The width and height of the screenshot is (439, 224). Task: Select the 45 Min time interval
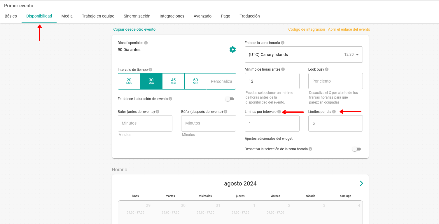coord(173,81)
